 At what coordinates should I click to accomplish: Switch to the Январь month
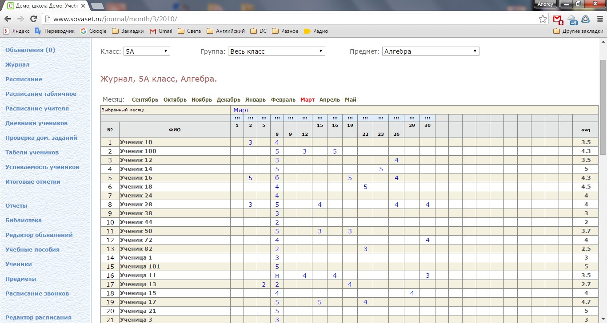(256, 100)
